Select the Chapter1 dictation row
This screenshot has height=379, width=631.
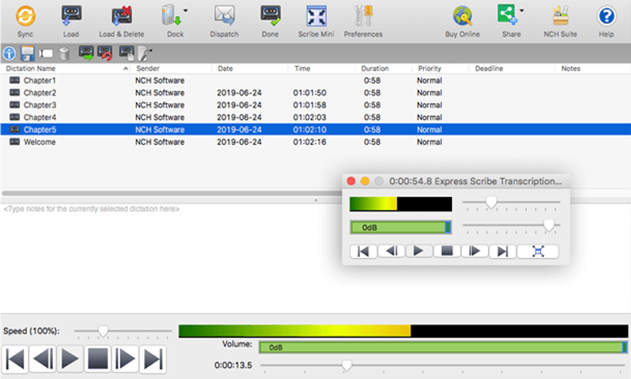pos(315,81)
